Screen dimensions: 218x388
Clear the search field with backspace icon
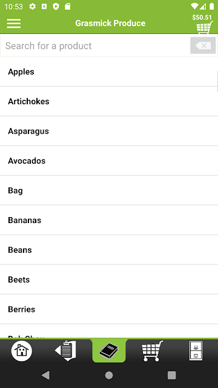203,45
